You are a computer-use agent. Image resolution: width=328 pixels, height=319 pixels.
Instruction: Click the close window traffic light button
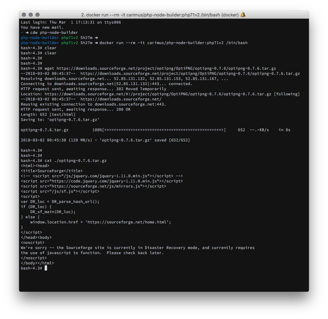pos(24,15)
